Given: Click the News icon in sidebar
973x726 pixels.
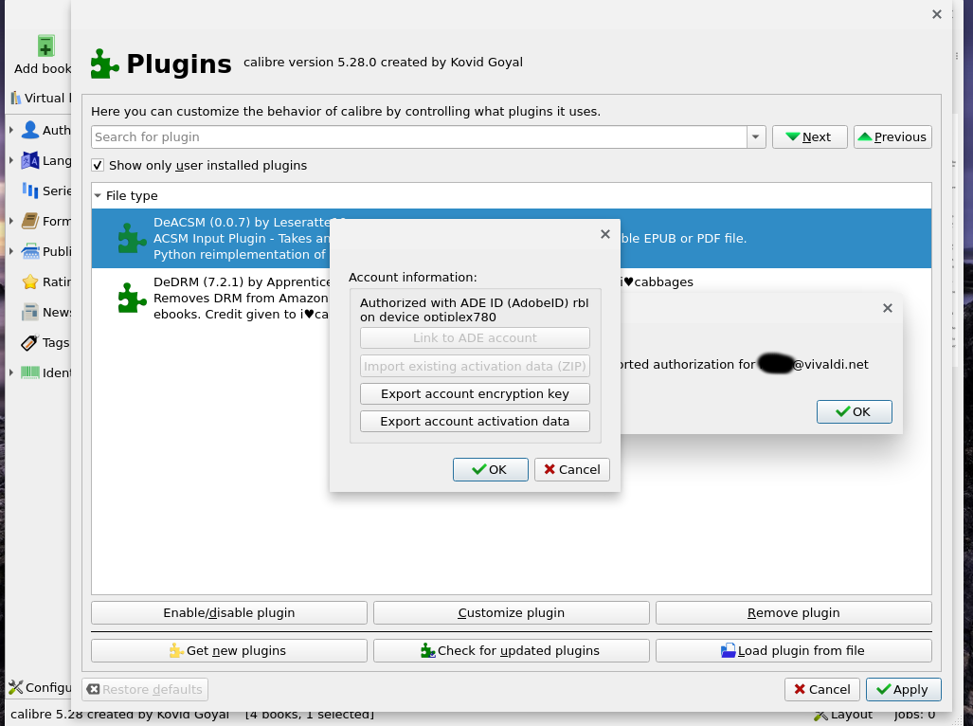Looking at the screenshot, I should tap(30, 312).
